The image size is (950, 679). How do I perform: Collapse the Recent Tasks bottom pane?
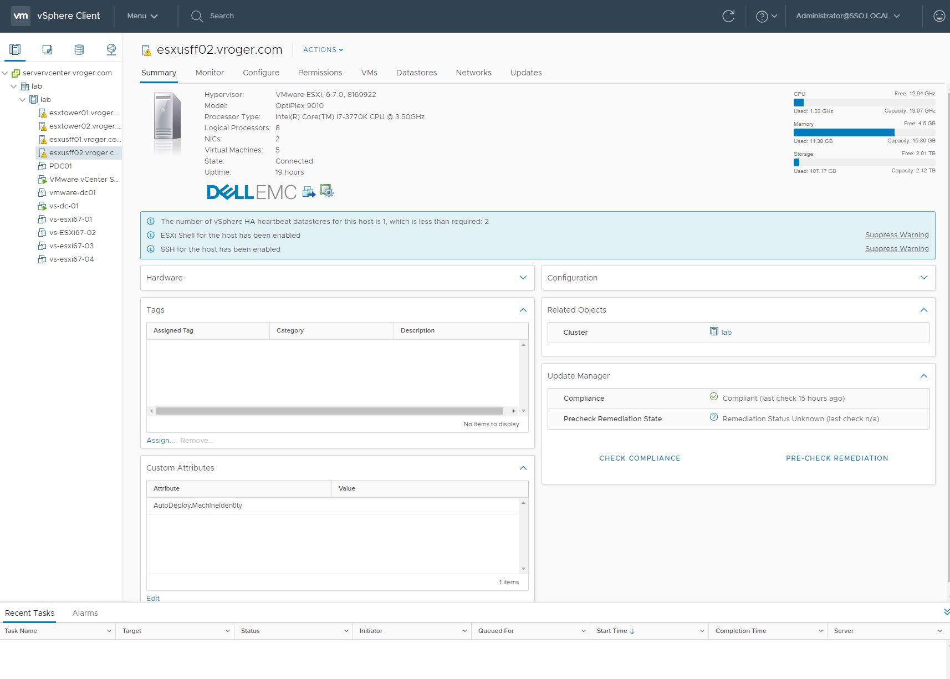[x=946, y=612]
